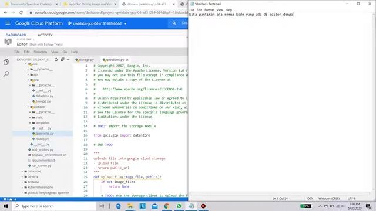This screenshot has width=376, height=211.
Task: Expand the pubsub-languageapi-spanner folder
Action: [x=22, y=193]
